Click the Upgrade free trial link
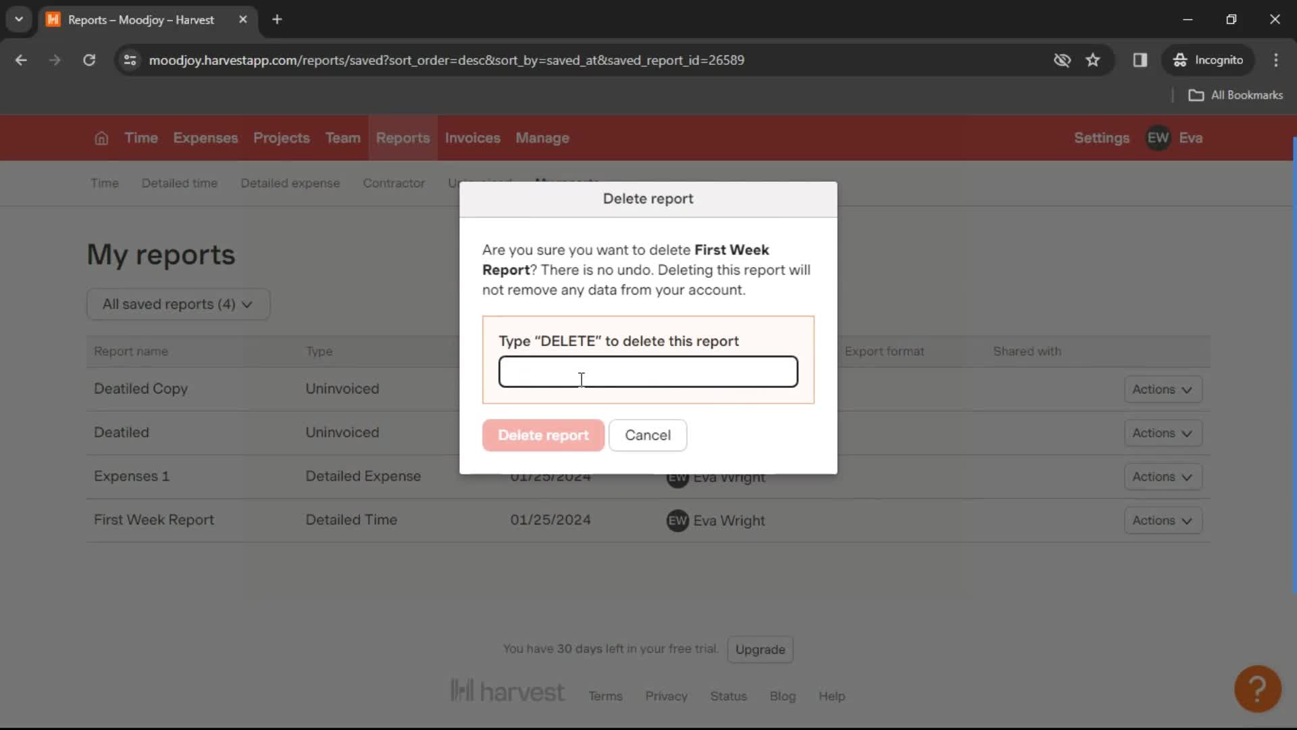 pos(761,649)
